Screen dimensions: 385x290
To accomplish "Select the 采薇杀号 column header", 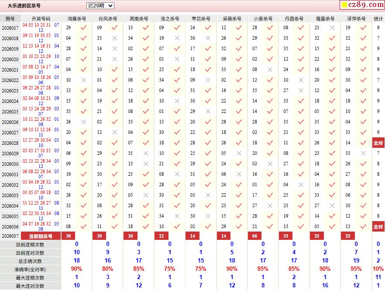I will click(x=232, y=19).
